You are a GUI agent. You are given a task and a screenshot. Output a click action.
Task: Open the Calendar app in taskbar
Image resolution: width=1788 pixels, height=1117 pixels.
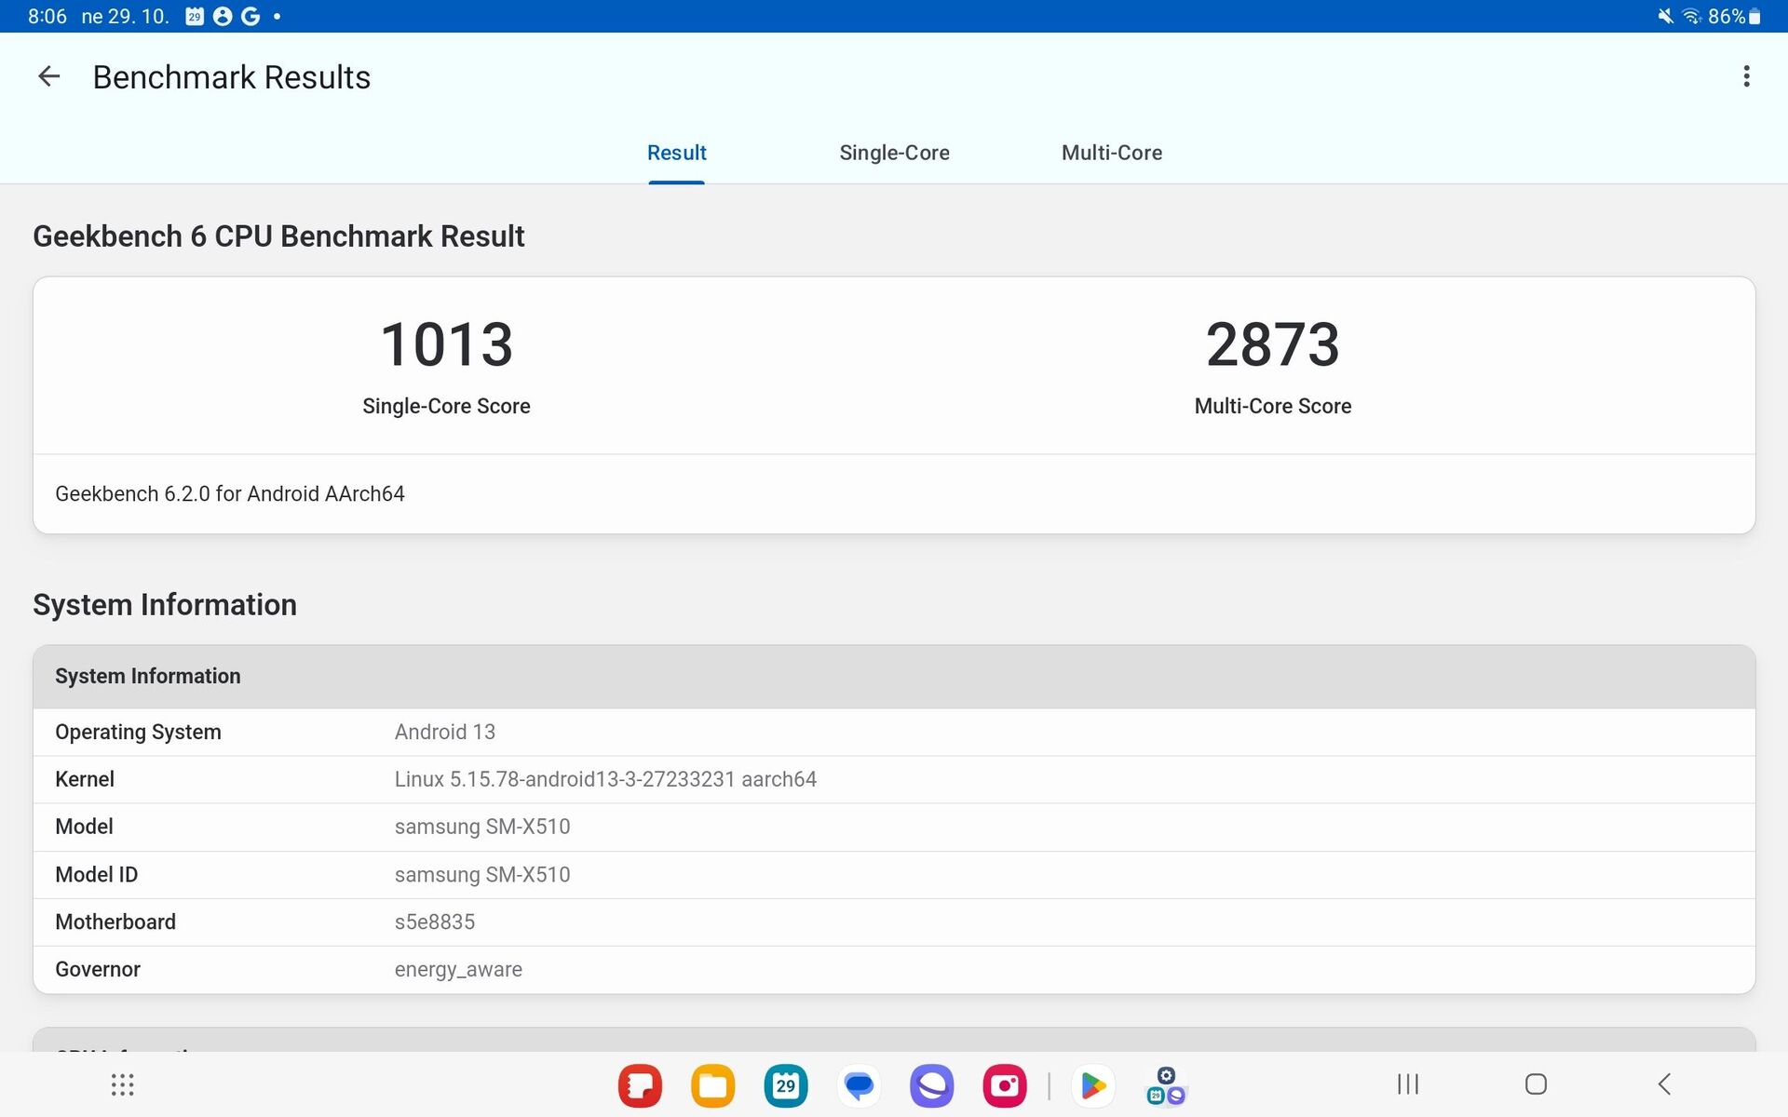[x=785, y=1085]
